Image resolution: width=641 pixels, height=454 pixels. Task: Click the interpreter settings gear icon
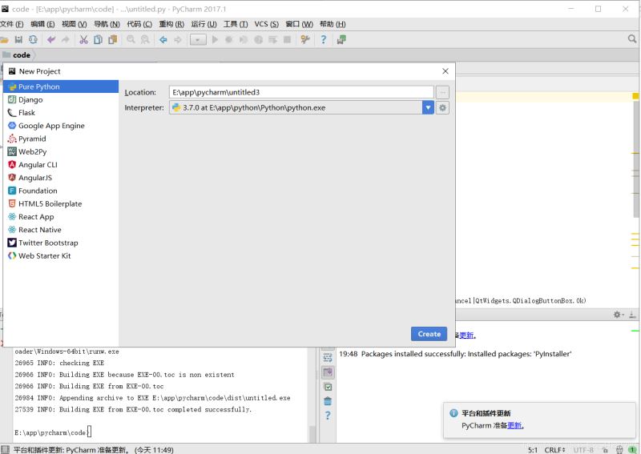(x=442, y=108)
